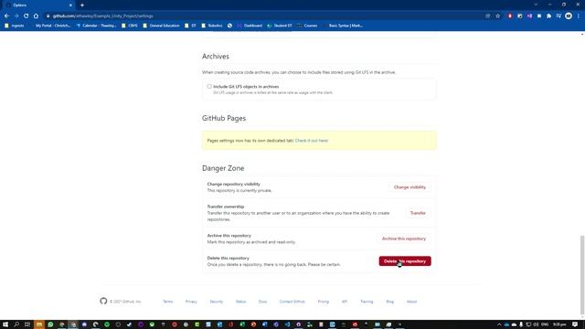Click the GitHub octocat logo in footer
This screenshot has width=585, height=329.
103,301
